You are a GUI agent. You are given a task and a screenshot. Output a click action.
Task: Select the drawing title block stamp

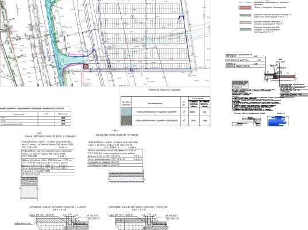(247, 121)
